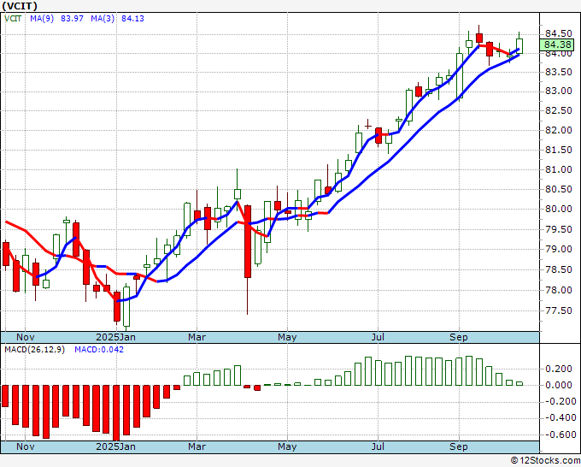Click the 79.00 price axis label
The height and width of the screenshot is (467, 581).
click(558, 249)
